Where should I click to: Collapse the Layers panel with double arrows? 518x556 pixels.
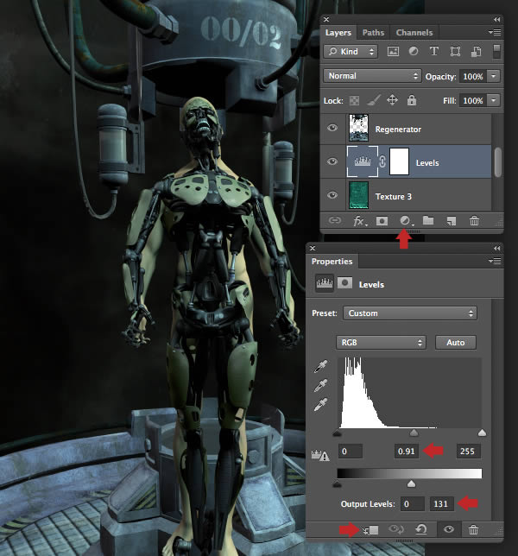coord(496,20)
